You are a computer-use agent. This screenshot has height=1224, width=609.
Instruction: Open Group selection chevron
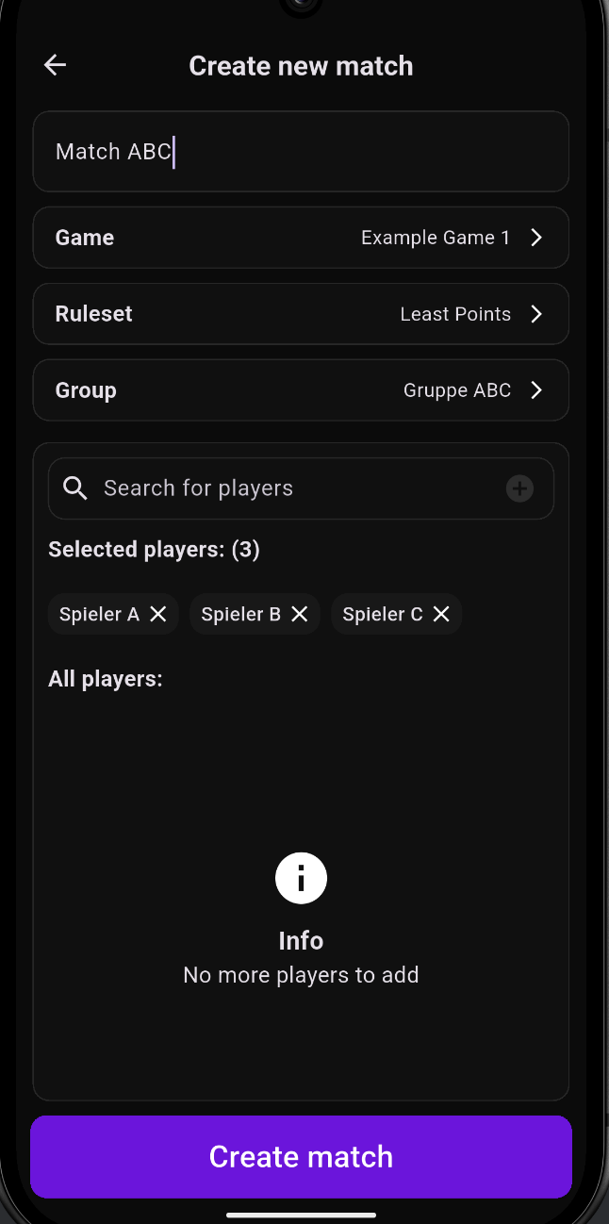[536, 390]
